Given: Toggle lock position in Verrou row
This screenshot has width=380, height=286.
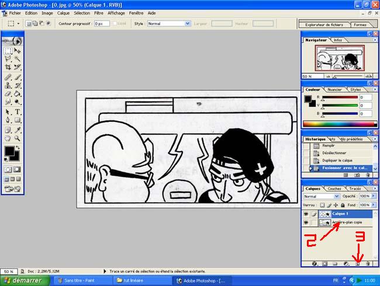Looking at the screenshot, I should tap(336, 205).
